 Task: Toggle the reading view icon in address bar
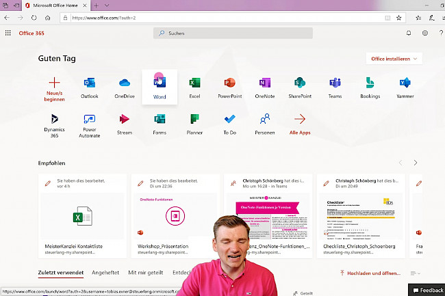pos(387,18)
